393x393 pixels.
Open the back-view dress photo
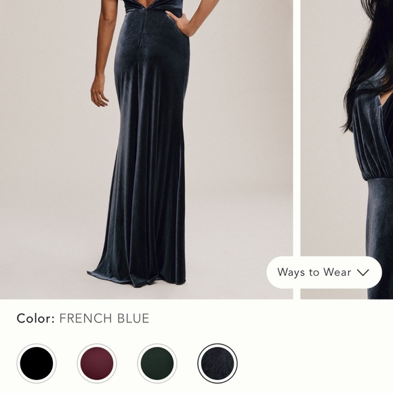click(x=146, y=149)
